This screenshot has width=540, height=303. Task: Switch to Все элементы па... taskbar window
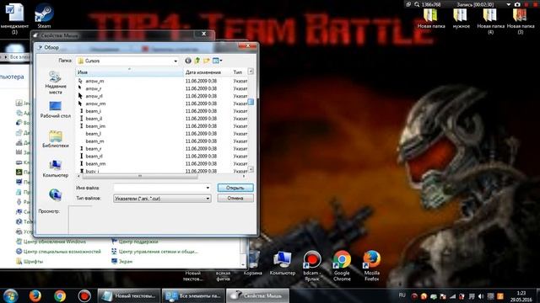[x=193, y=295]
